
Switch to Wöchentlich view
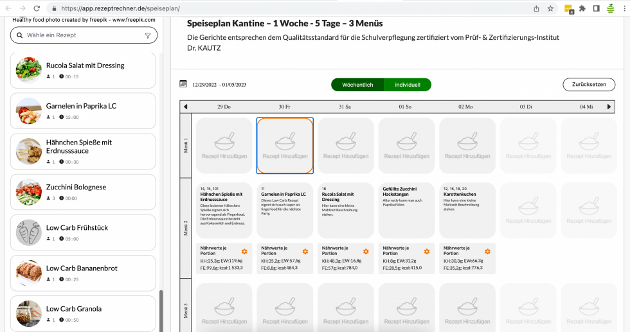pyautogui.click(x=357, y=85)
